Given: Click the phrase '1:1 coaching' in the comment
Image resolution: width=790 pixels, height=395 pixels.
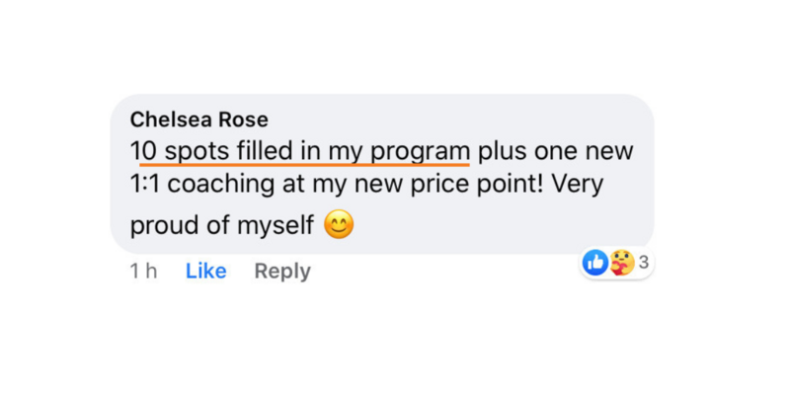Looking at the screenshot, I should [x=202, y=185].
